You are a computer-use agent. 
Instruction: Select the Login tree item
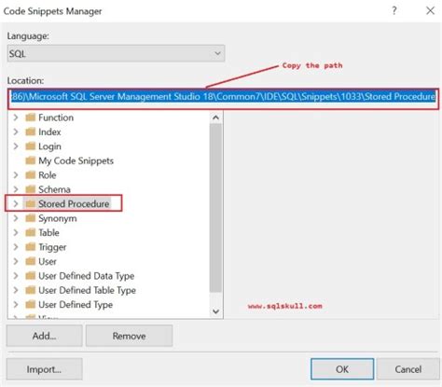(x=49, y=146)
